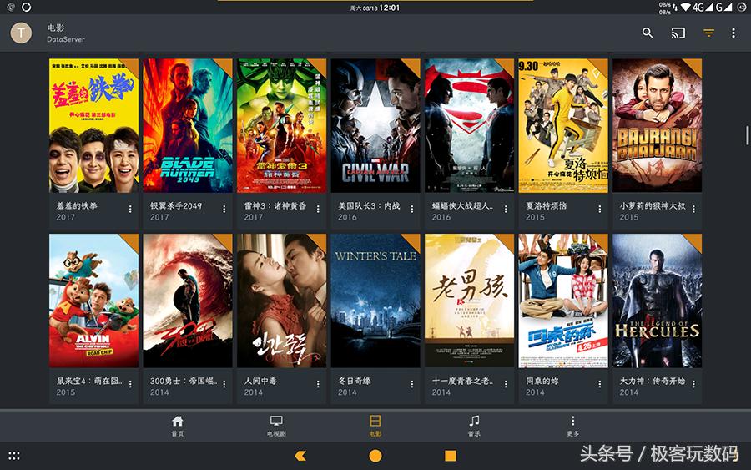The width and height of the screenshot is (751, 470).
Task: Open options for 羞羞的铁拳
Action: 130,209
